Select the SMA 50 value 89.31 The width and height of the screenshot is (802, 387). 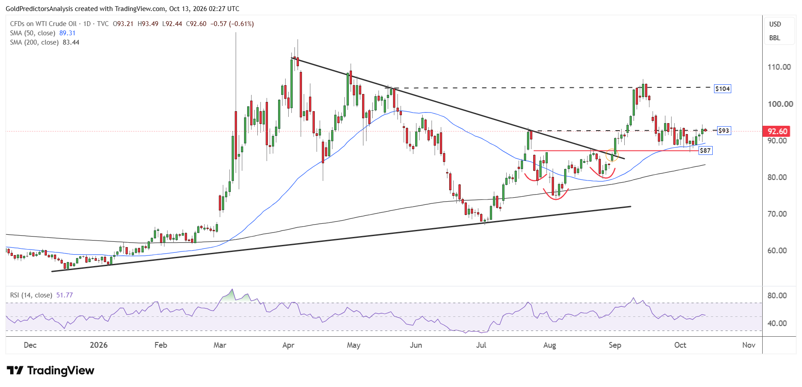click(67, 33)
